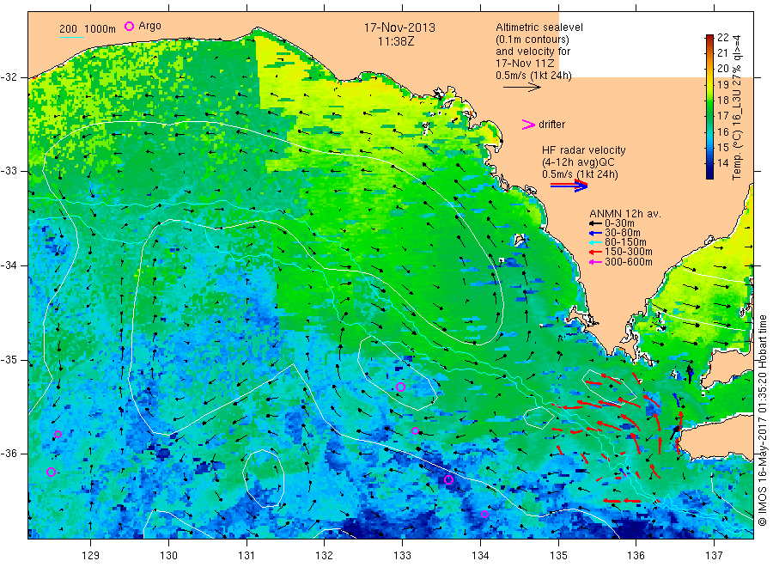The height and width of the screenshot is (567, 773).
Task: Click the "11:38Z" time text
Action: coord(396,41)
